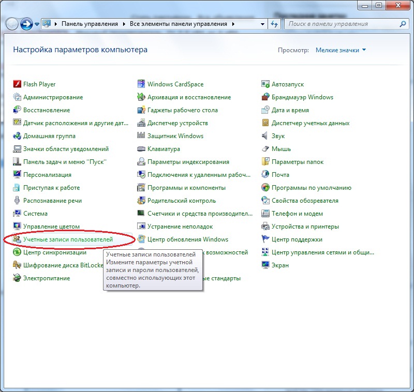Image resolution: width=414 pixels, height=392 pixels.
Task: Click the Персонализация icon
Action: point(17,175)
